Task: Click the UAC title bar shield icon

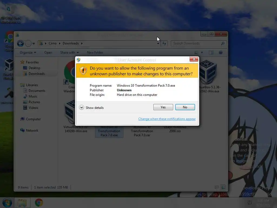Action: click(79, 60)
